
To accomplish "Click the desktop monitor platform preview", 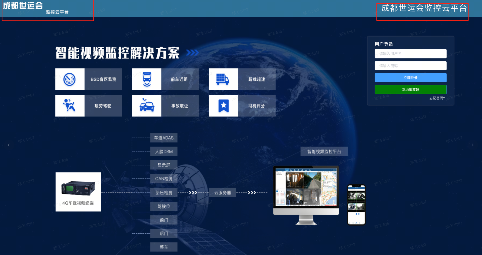I will point(306,190).
